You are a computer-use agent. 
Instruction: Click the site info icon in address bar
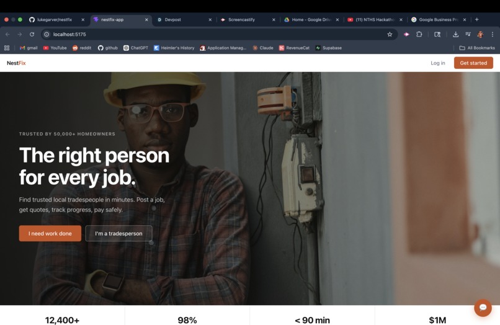pyautogui.click(x=47, y=35)
